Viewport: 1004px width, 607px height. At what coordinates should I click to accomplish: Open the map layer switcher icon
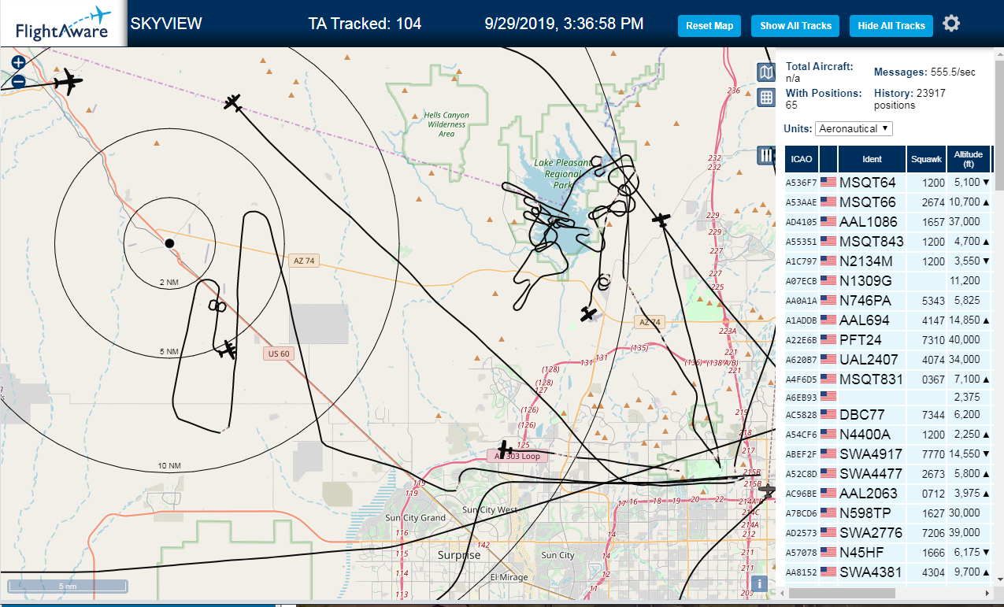pos(765,72)
